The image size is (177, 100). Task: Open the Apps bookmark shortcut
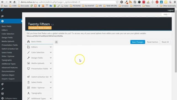[x=4, y=6]
